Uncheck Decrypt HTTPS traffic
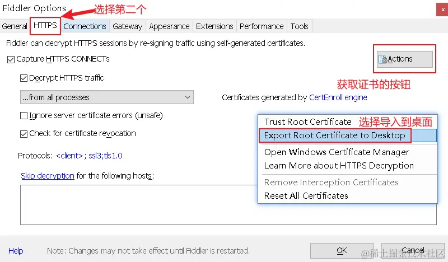The image size is (448, 262). tap(24, 78)
